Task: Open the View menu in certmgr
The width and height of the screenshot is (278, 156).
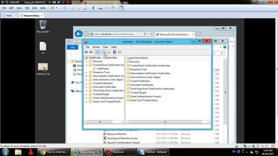Action: click(106, 47)
